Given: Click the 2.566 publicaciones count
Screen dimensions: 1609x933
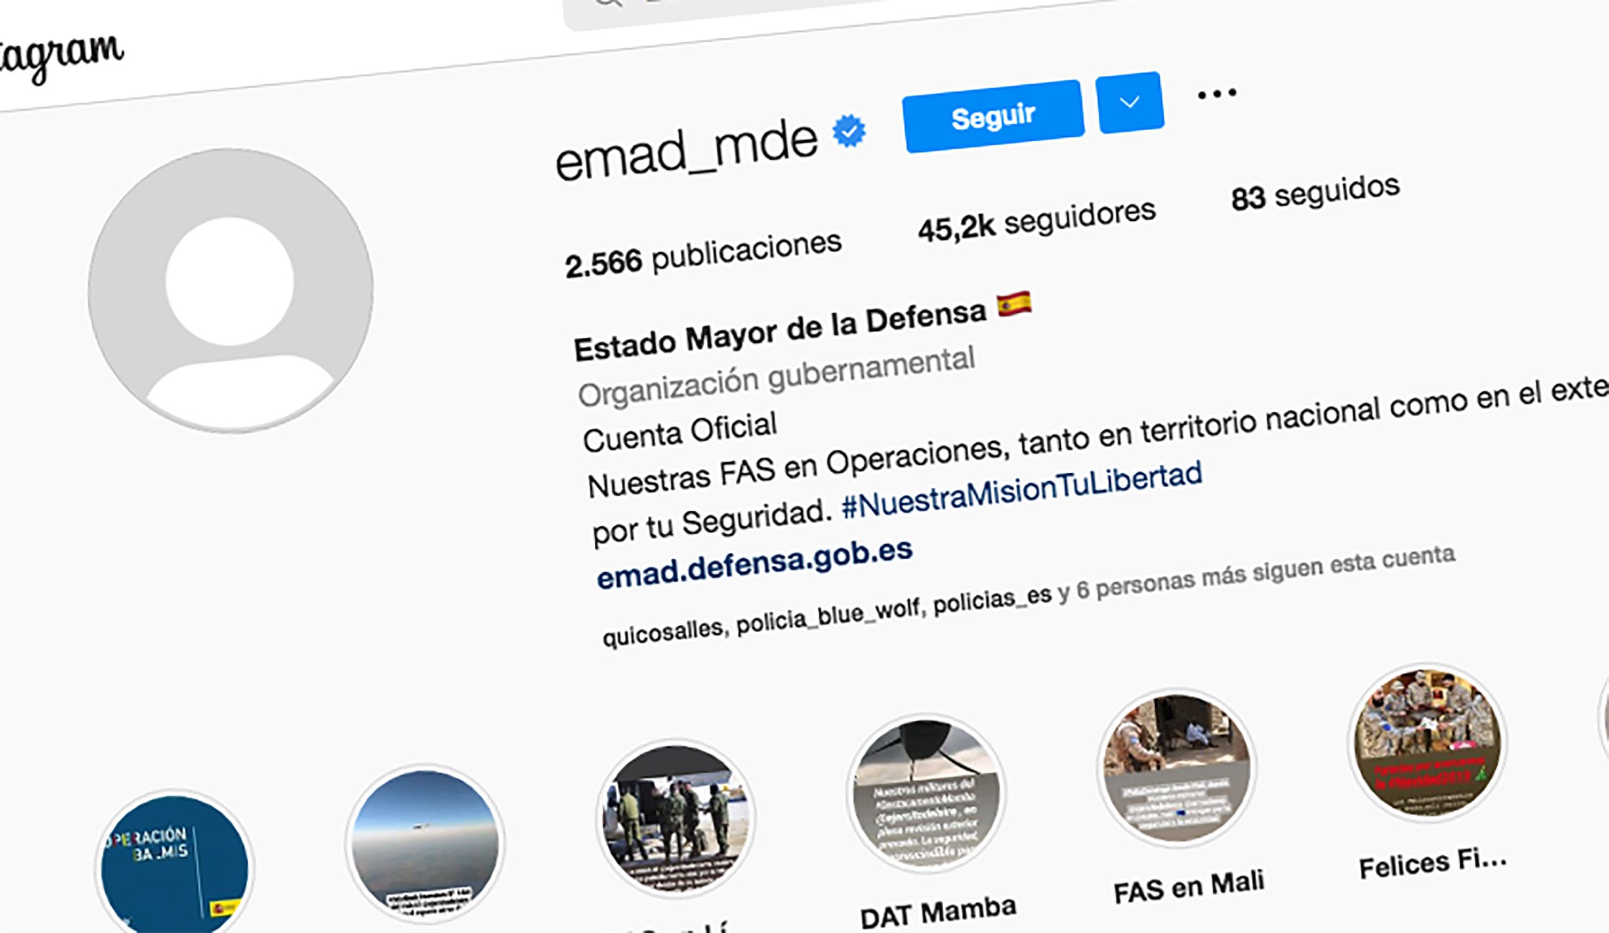Looking at the screenshot, I should tap(703, 254).
